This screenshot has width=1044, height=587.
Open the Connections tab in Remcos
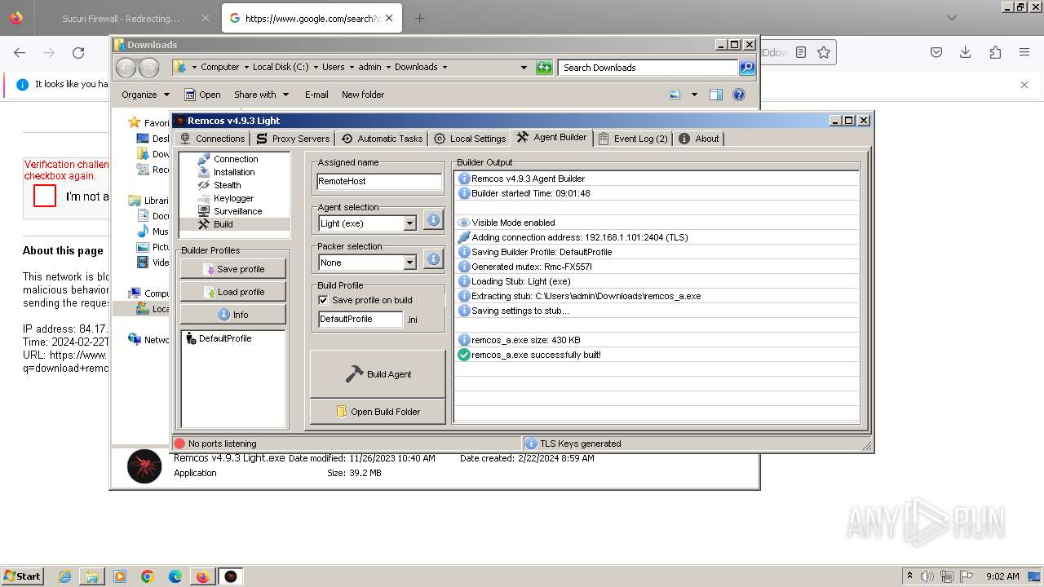212,139
